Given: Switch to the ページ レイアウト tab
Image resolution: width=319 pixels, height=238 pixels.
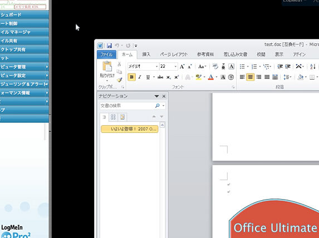Looking at the screenshot, I should (174, 54).
